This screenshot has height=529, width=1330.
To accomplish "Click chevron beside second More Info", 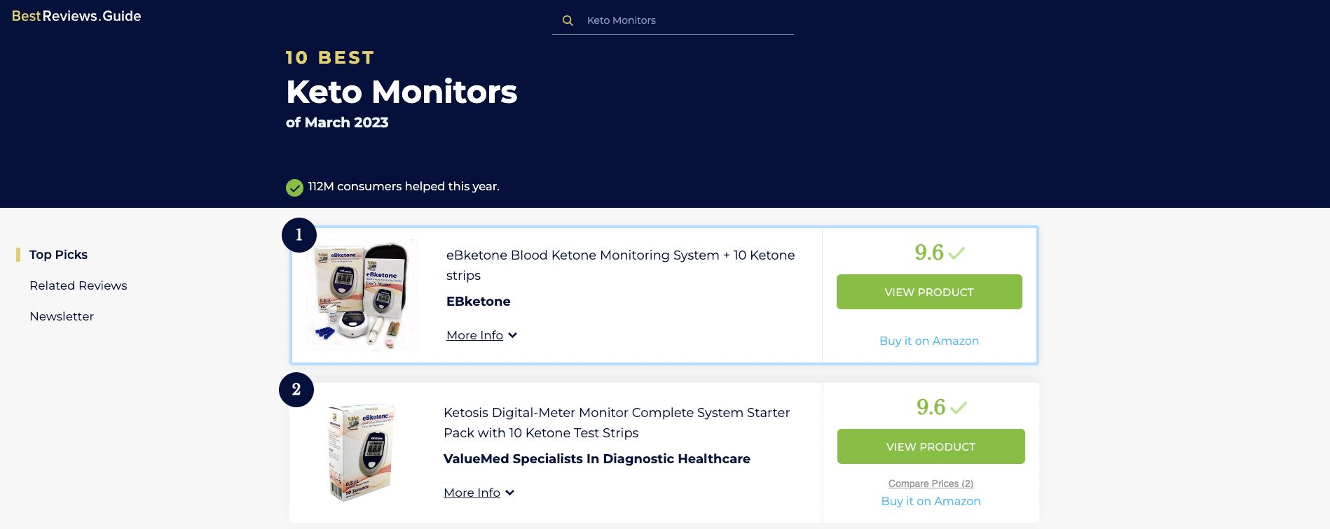I will (x=510, y=493).
